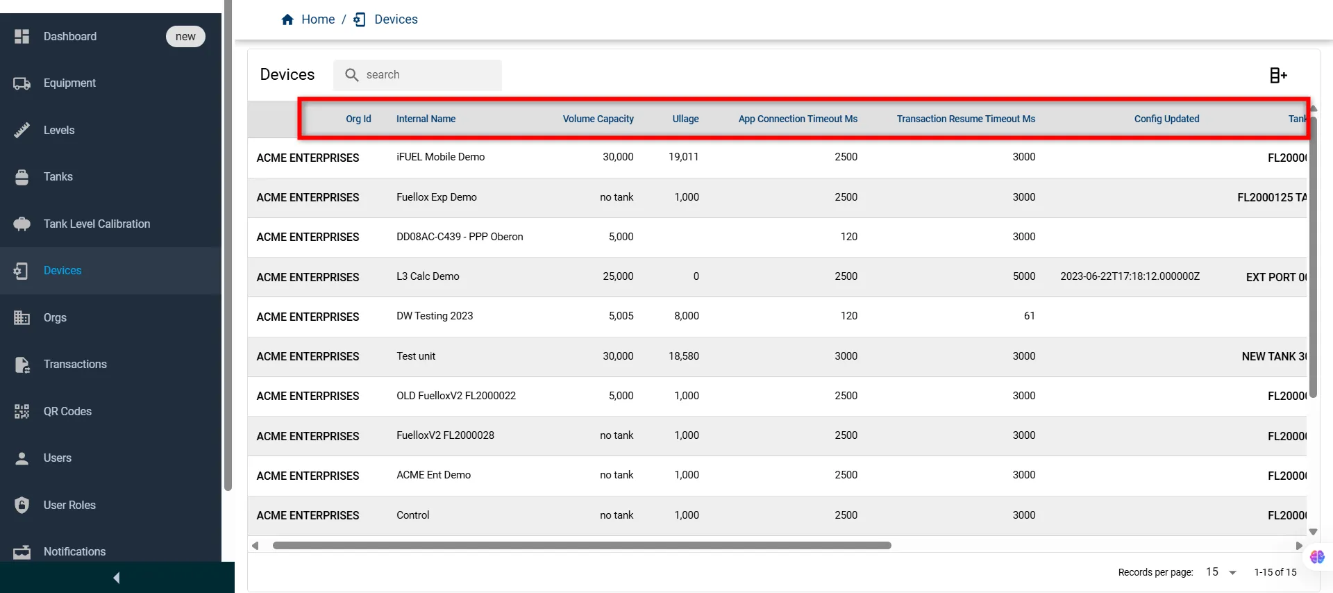This screenshot has height=593, width=1333.
Task: Focus the device search field
Action: (x=417, y=75)
